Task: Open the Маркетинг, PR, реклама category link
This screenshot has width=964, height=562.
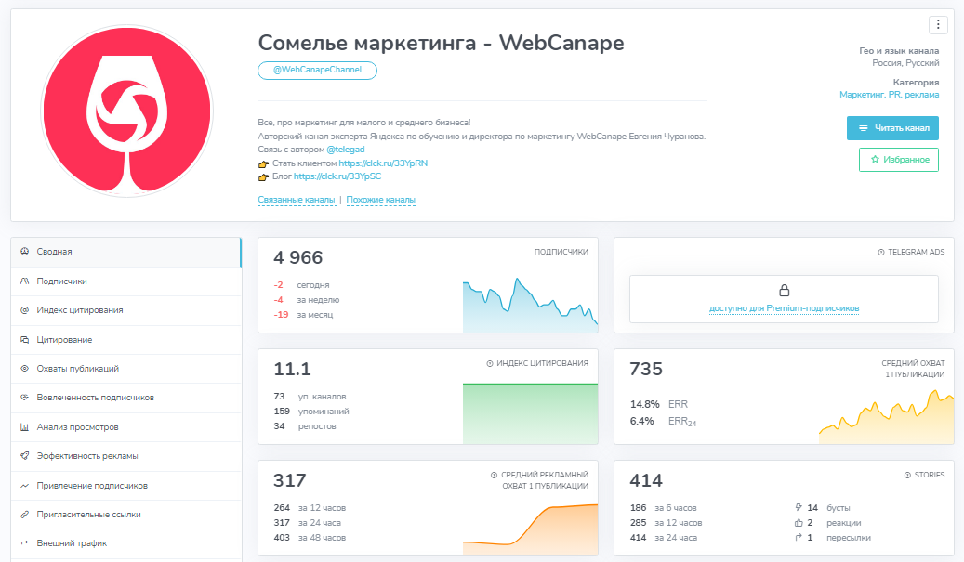Action: (x=889, y=95)
